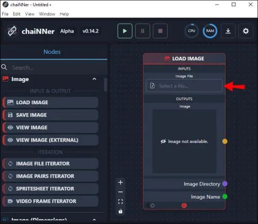258x224 pixels.
Task: Select the Save Image node entry
Action: click(x=51, y=115)
